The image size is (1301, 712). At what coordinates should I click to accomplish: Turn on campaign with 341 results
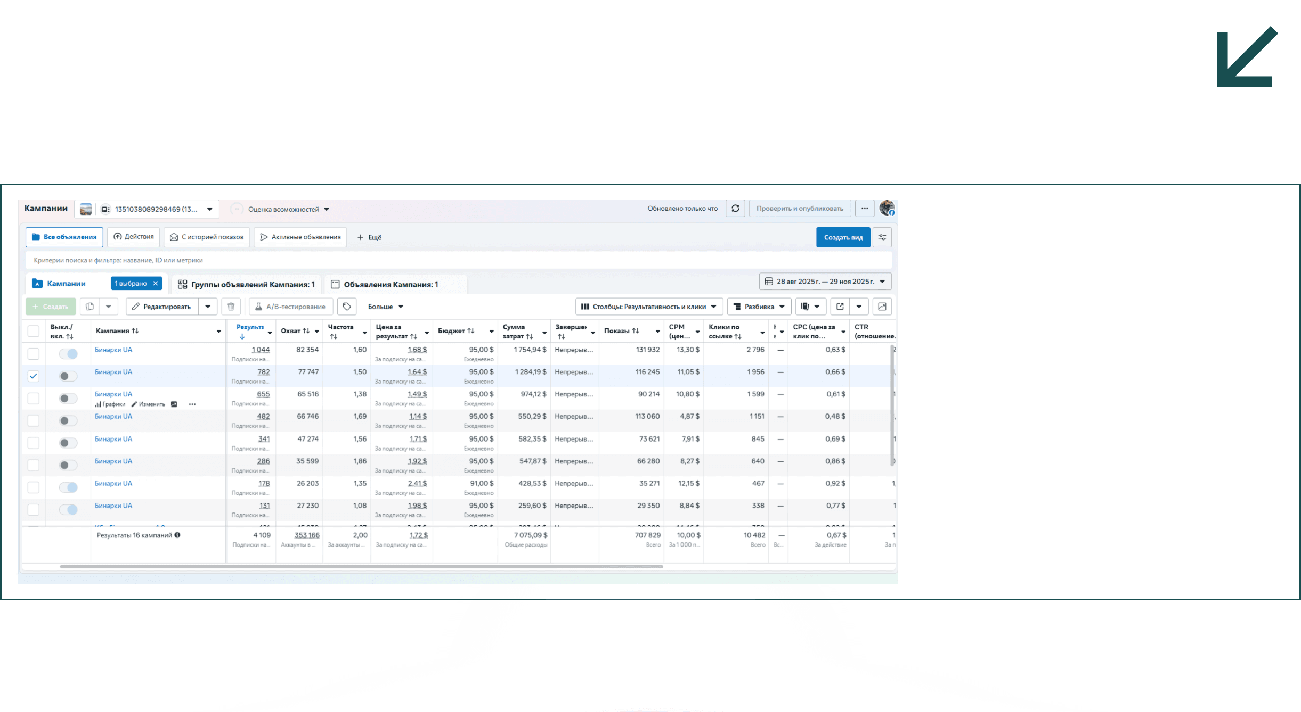coord(68,443)
